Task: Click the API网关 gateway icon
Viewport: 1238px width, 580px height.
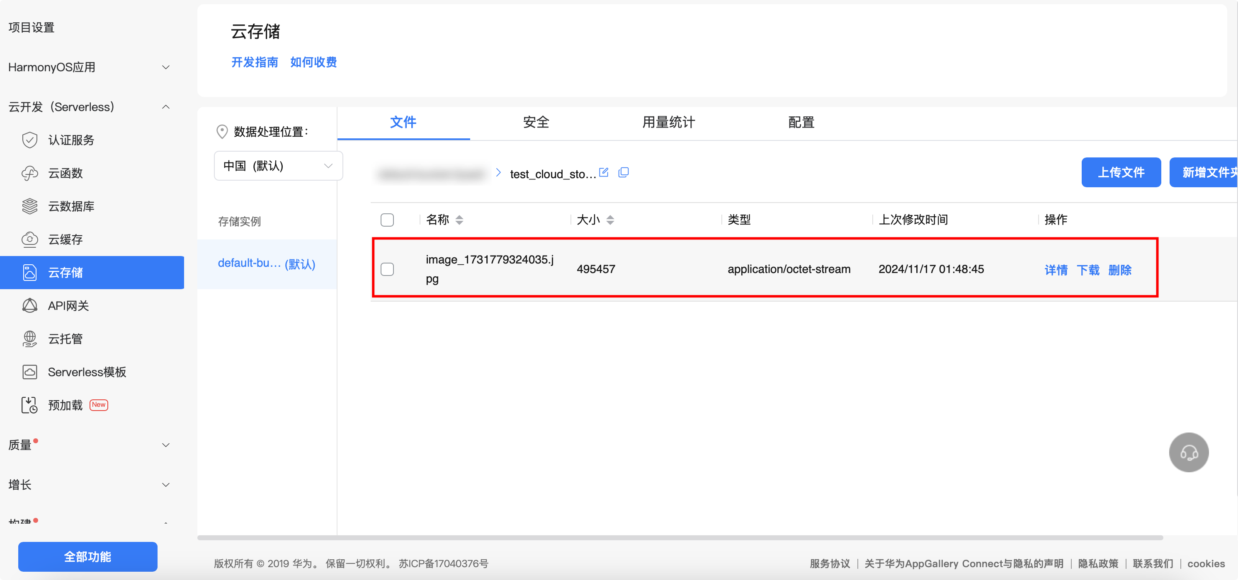Action: 30,305
